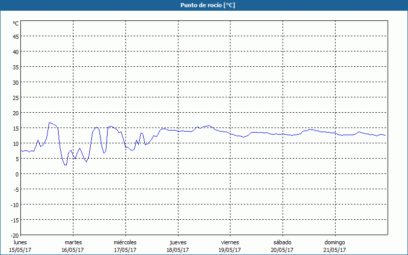This screenshot has width=408, height=255.
Task: Click the 'viernes' day label
Action: (229, 242)
